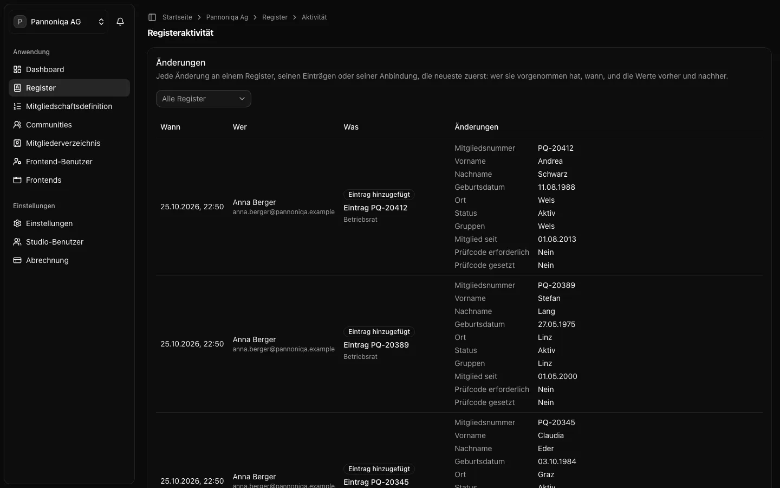
Task: Click the Einstellungen gear icon
Action: pos(17,223)
